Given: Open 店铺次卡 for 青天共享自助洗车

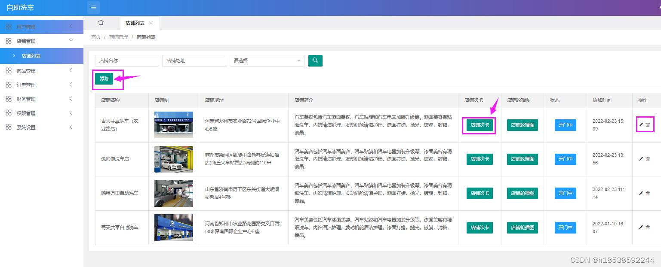Looking at the screenshot, I should click(480, 228).
